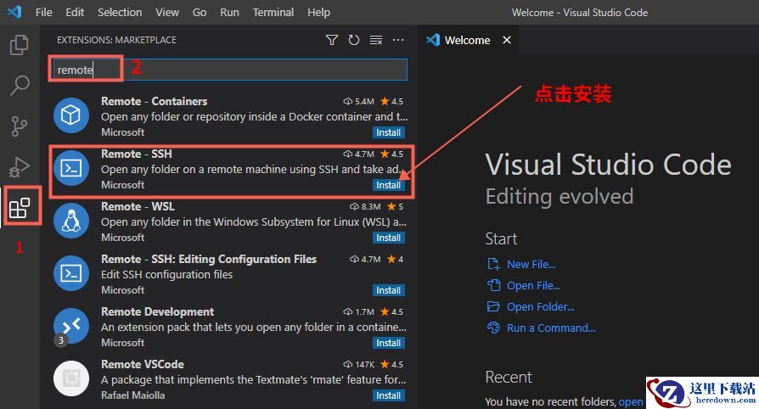This screenshot has width=759, height=409.
Task: Click the Open Folder icon under Start
Action: (493, 306)
